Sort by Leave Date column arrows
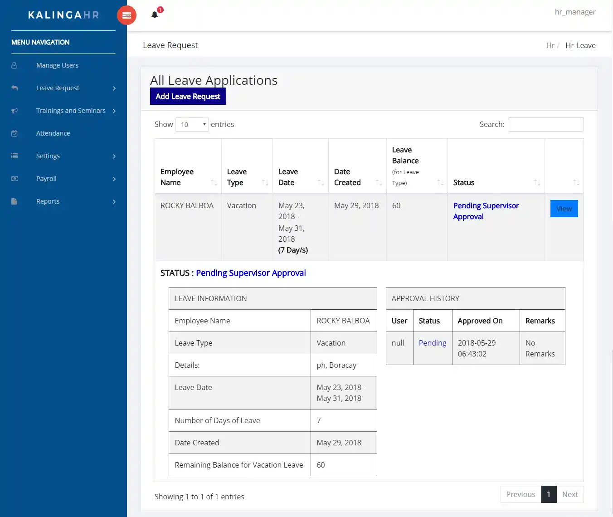Screen dimensions: 613x517 coord(321,182)
